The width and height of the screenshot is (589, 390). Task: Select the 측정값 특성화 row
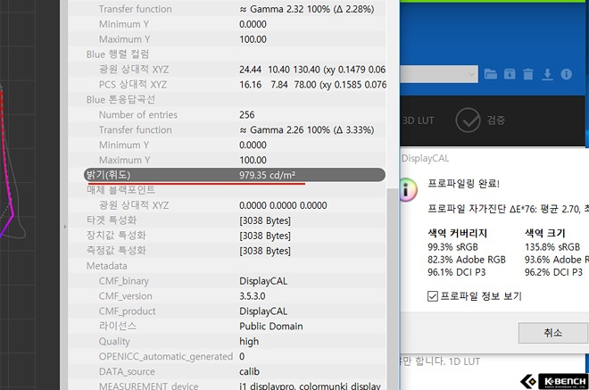coord(227,251)
